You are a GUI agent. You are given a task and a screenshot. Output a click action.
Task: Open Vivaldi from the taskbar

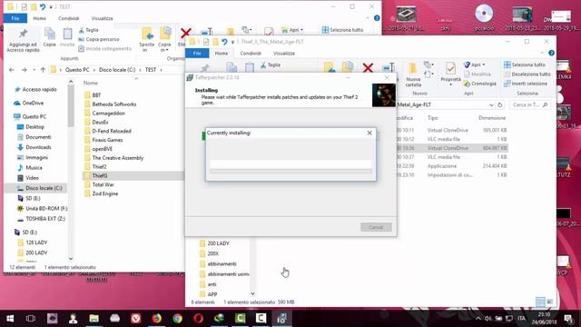pyautogui.click(x=136, y=318)
